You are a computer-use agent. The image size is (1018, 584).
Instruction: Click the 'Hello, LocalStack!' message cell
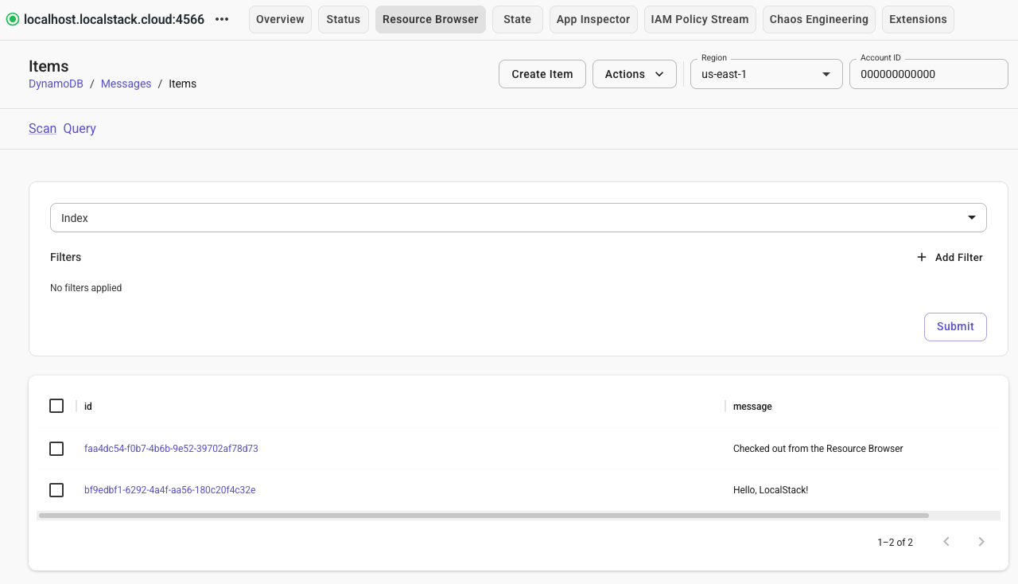(x=771, y=490)
